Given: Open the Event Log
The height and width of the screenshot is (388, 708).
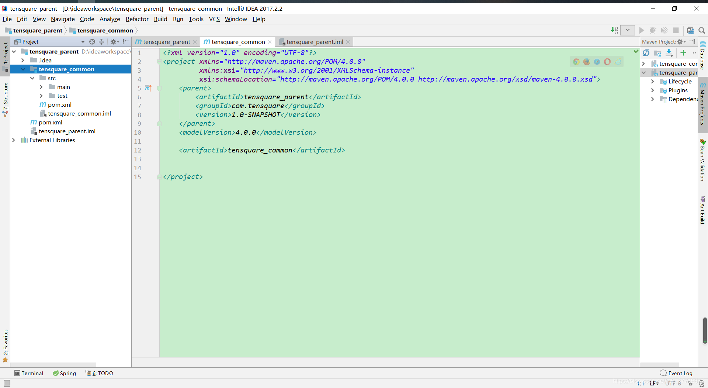Looking at the screenshot, I should coord(676,373).
